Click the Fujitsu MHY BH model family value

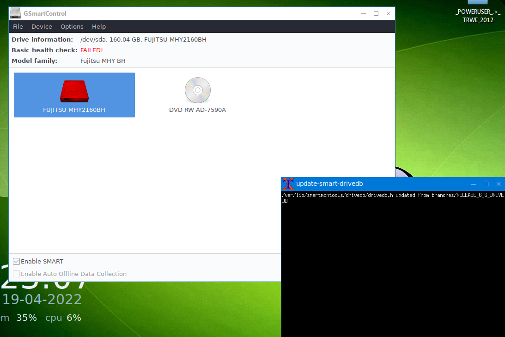pos(103,61)
